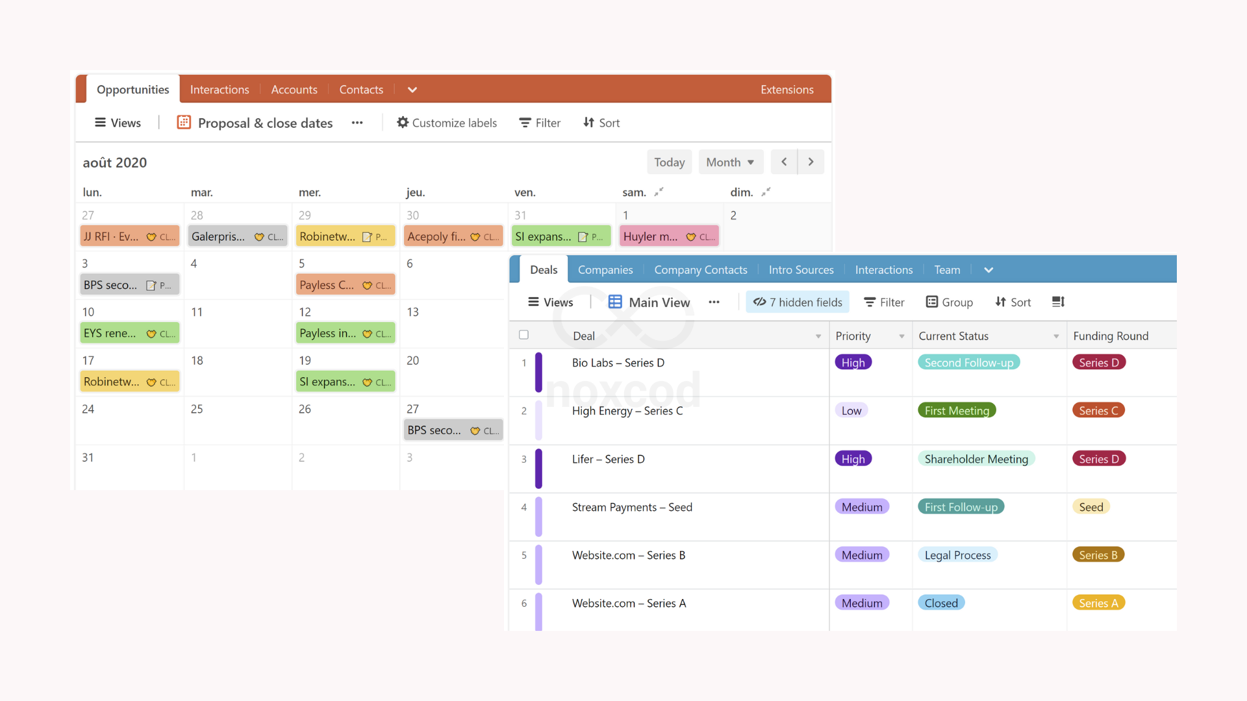Open the Month view dropdown

pyautogui.click(x=730, y=162)
